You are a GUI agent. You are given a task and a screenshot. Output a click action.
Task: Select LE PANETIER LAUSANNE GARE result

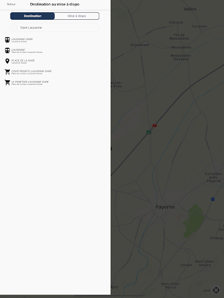(30, 83)
